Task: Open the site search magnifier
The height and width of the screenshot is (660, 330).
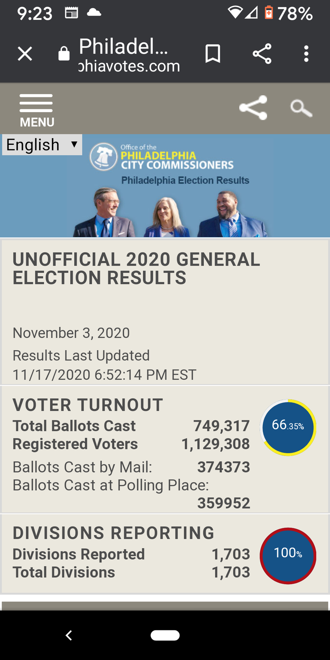Action: point(301,108)
